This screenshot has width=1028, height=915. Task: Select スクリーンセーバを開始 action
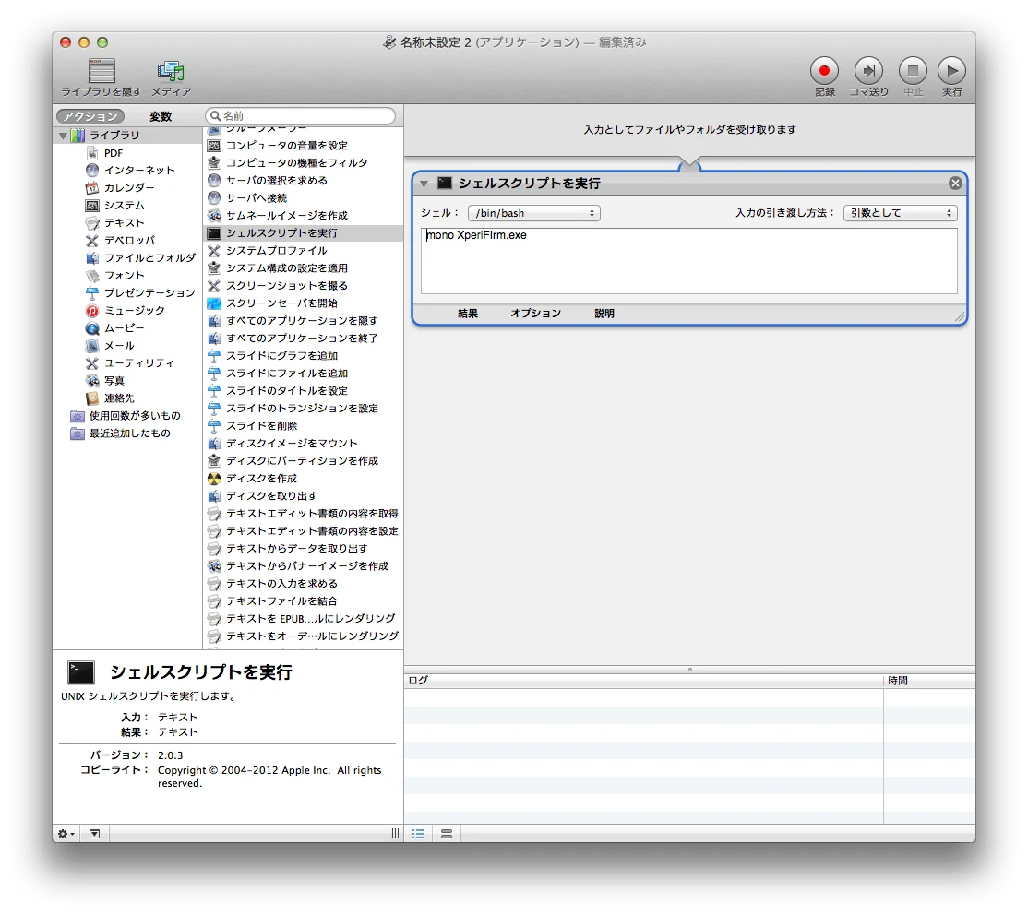point(281,303)
